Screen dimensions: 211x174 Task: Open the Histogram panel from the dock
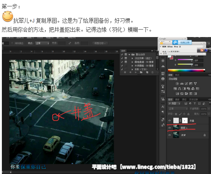coord(163,66)
